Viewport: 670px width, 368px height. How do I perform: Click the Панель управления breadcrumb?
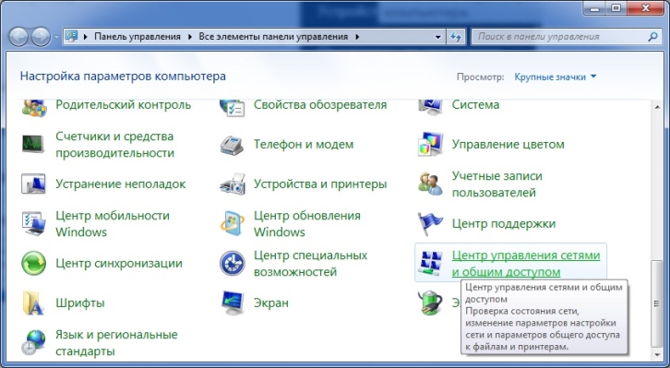138,37
